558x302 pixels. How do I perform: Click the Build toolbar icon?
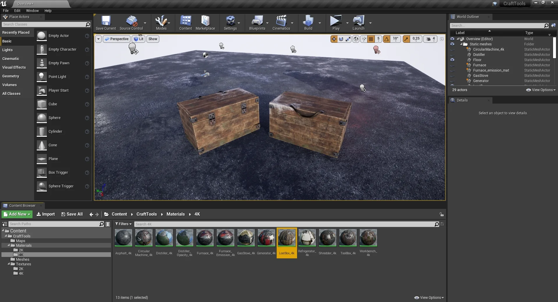pos(308,23)
